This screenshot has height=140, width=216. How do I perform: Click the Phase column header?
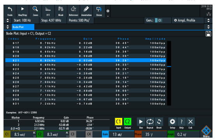(123, 39)
